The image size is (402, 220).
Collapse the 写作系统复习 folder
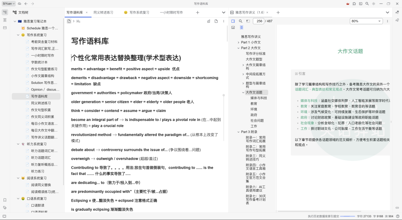(18, 35)
